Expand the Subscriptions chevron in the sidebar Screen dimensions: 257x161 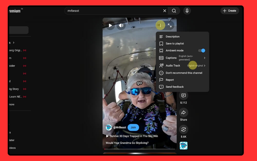pos(13,43)
